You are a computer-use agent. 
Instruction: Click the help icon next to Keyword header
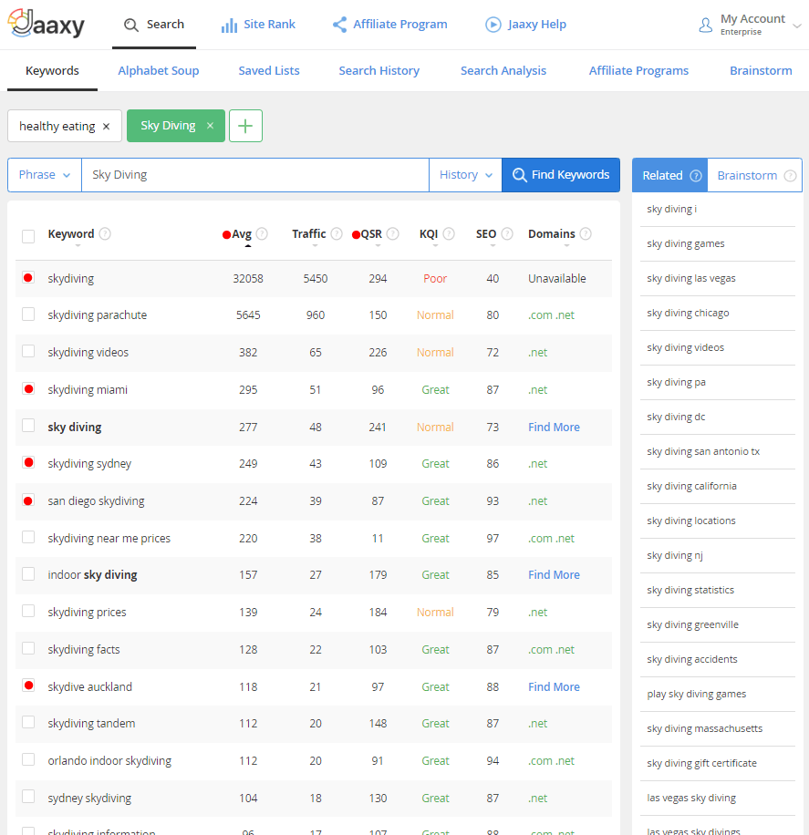coord(105,233)
